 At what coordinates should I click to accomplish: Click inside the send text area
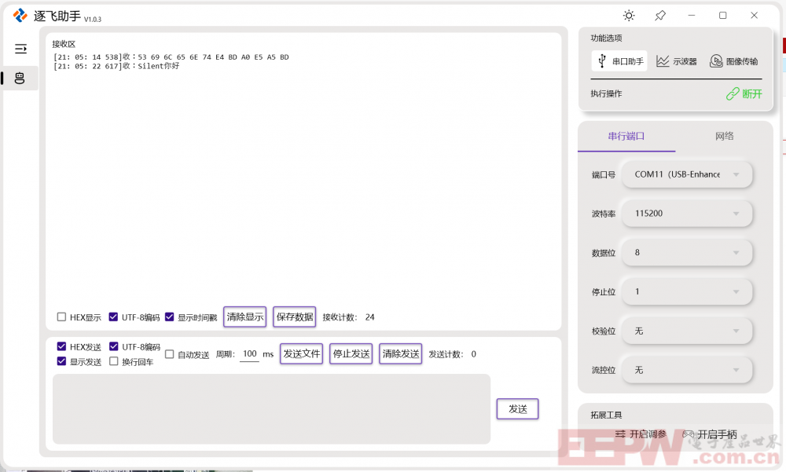pyautogui.click(x=272, y=409)
